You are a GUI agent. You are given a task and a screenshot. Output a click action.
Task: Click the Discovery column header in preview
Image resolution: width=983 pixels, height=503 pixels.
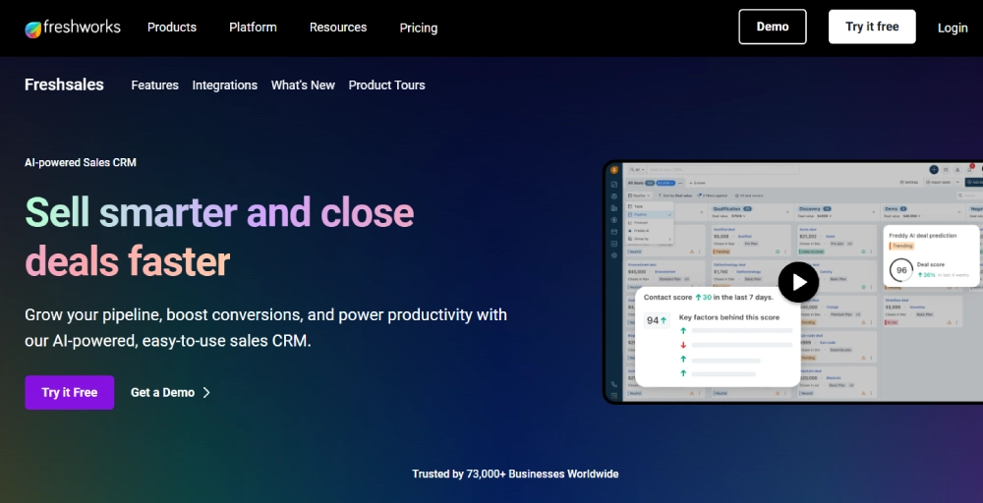pyautogui.click(x=815, y=208)
